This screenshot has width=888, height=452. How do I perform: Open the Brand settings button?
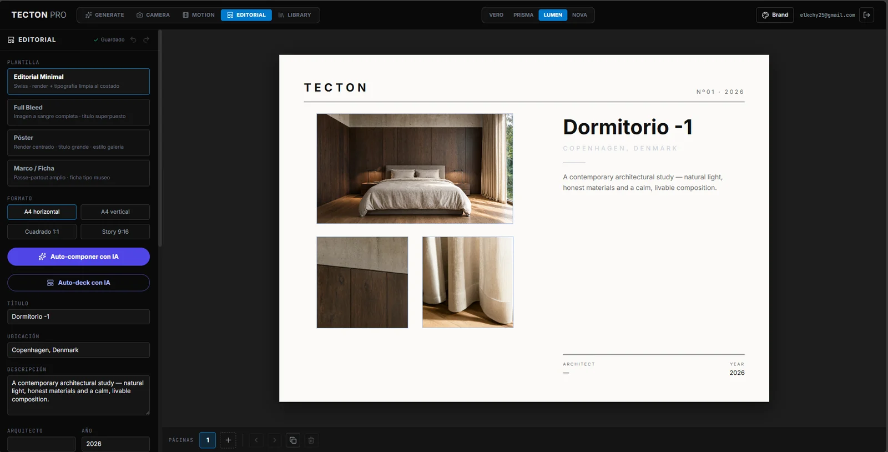(x=775, y=15)
